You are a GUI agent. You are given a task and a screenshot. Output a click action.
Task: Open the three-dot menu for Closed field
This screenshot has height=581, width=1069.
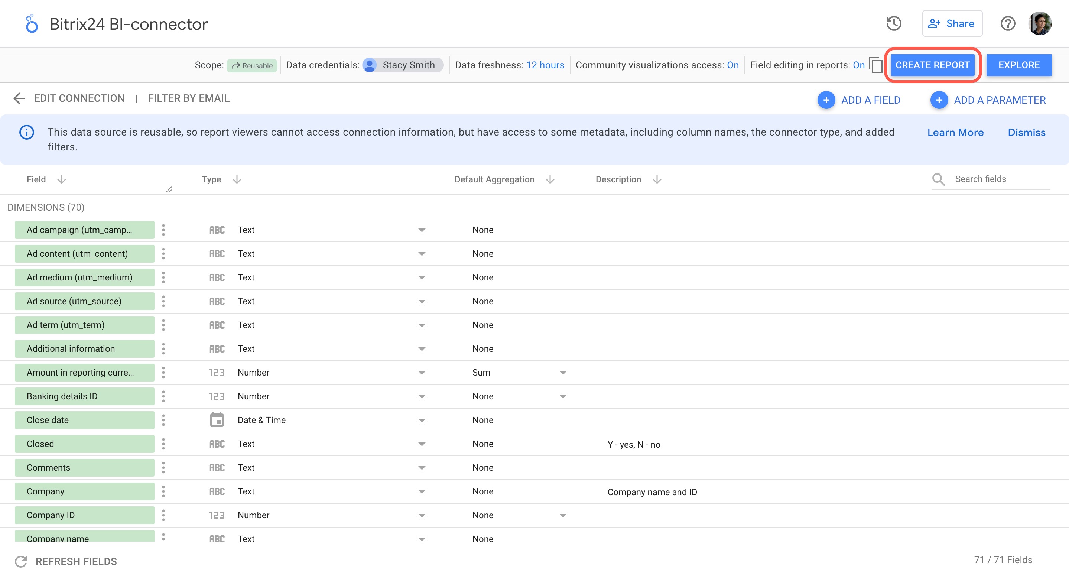coord(163,444)
